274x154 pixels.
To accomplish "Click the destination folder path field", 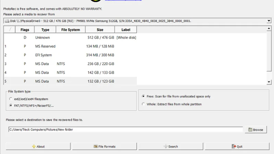I will [126, 130].
